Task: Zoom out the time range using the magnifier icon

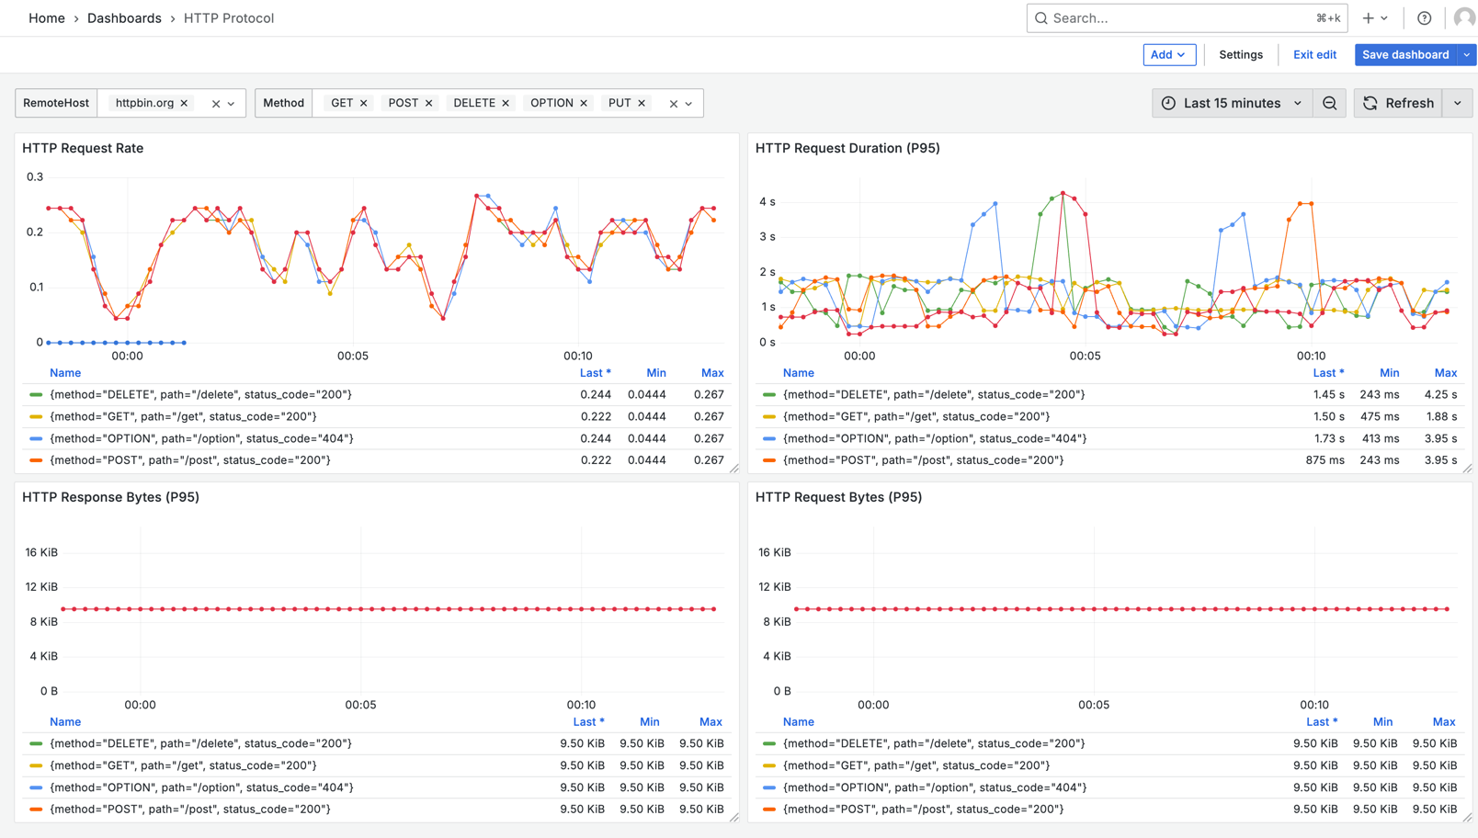Action: click(x=1329, y=103)
